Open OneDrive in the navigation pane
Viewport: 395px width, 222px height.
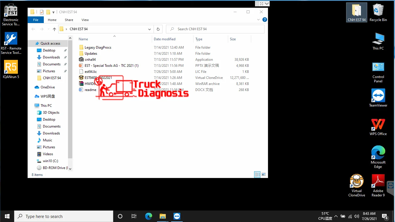tap(48, 87)
